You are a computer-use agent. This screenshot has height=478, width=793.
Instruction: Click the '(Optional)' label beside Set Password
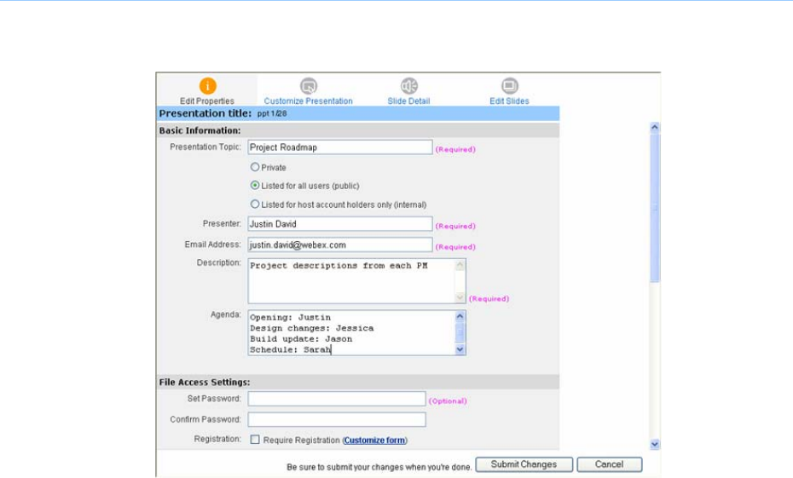click(448, 401)
